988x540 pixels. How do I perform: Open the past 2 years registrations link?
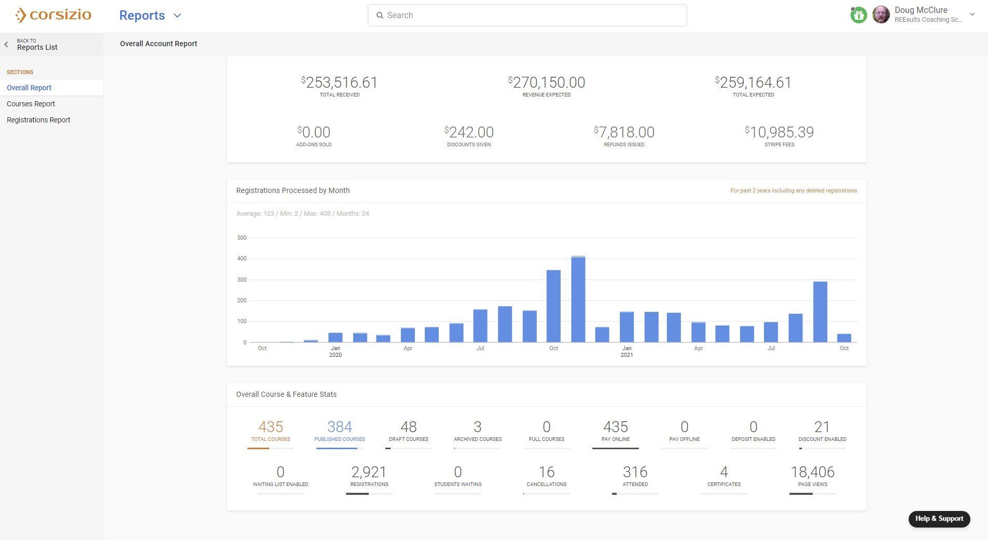[x=793, y=190]
